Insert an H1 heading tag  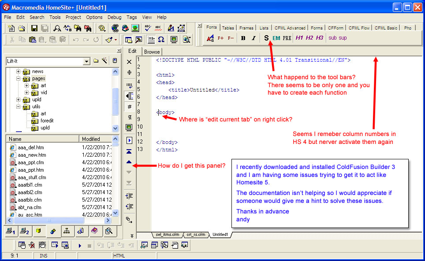pos(299,38)
